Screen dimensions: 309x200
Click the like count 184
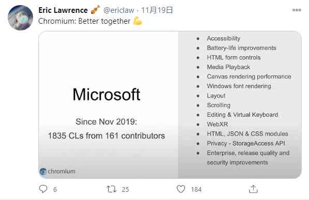coord(196,189)
